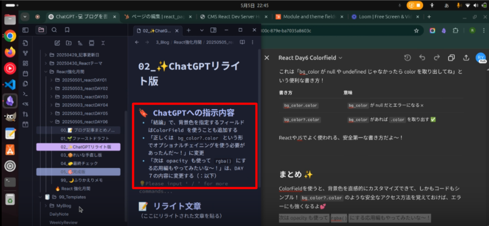Create a new note in file explorer
Viewport: 489px width, 226px height.
tap(57, 43)
